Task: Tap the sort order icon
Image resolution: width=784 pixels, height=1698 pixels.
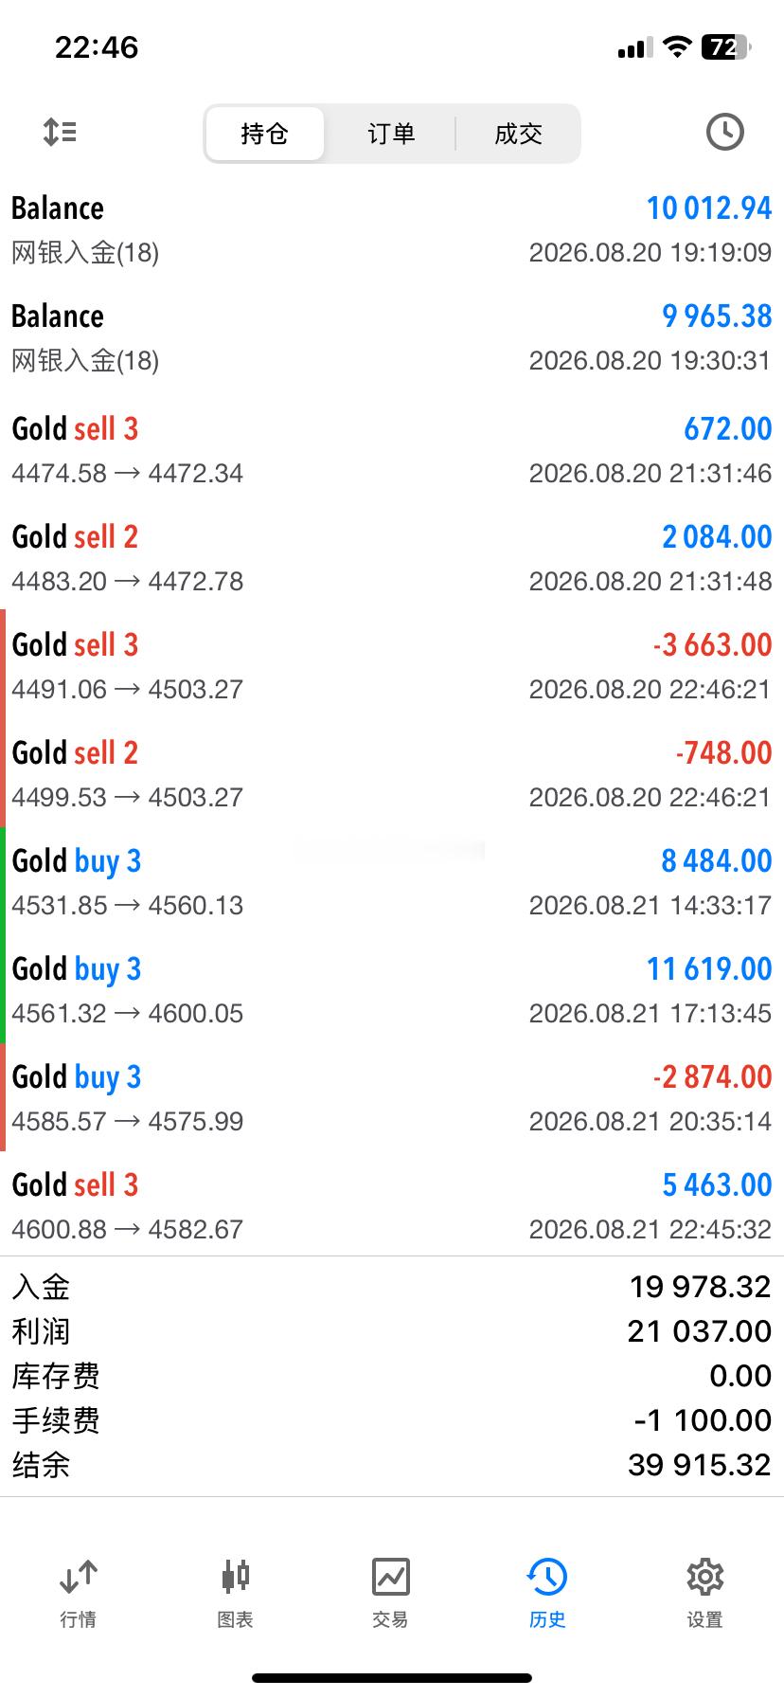Action: coord(60,132)
